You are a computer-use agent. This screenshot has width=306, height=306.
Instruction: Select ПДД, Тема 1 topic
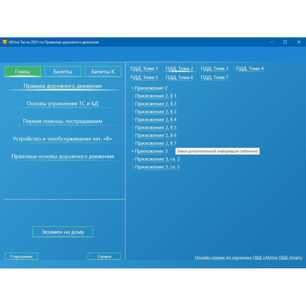click(144, 69)
